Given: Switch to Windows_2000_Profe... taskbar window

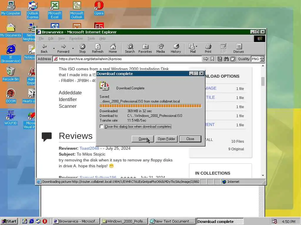Looking at the screenshot, I should coord(124,221).
